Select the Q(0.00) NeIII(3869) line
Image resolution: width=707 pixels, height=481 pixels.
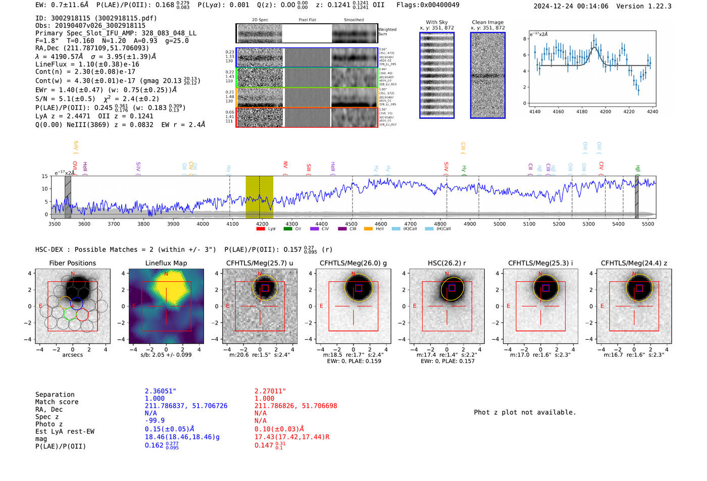[x=120, y=125]
